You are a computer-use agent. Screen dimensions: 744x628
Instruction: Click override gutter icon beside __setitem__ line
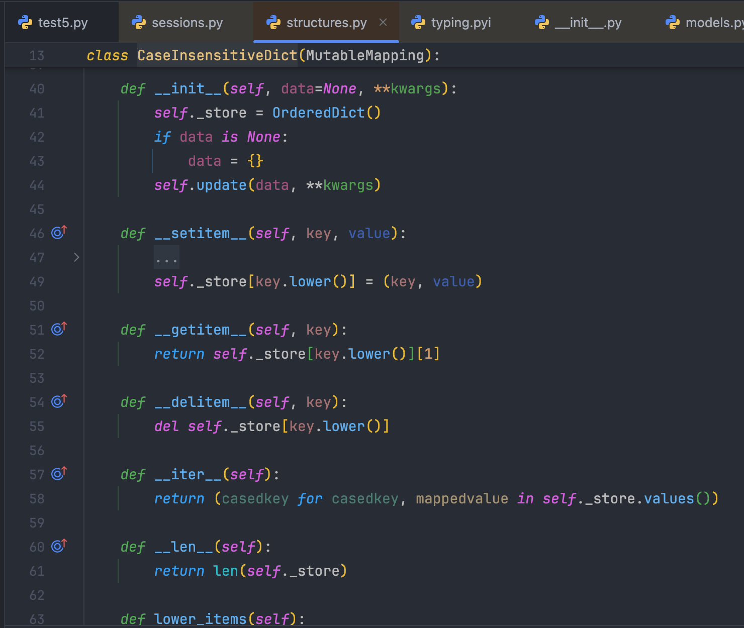pos(59,233)
